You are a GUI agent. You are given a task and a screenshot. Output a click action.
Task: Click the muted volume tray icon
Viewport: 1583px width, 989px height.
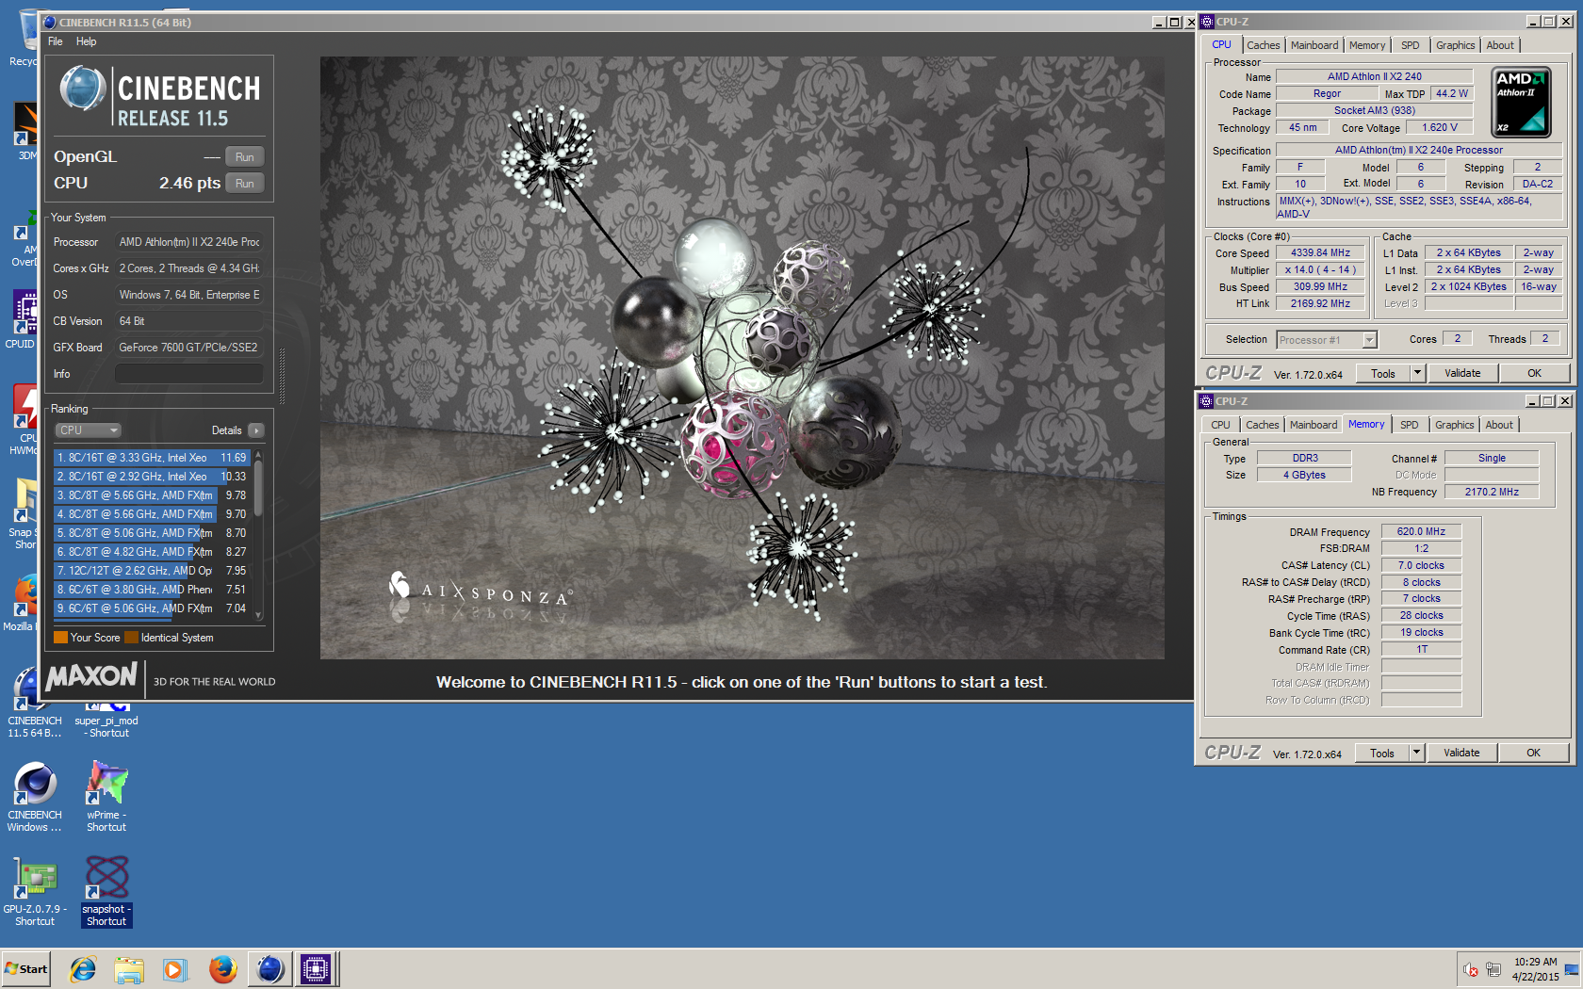coord(1470,969)
